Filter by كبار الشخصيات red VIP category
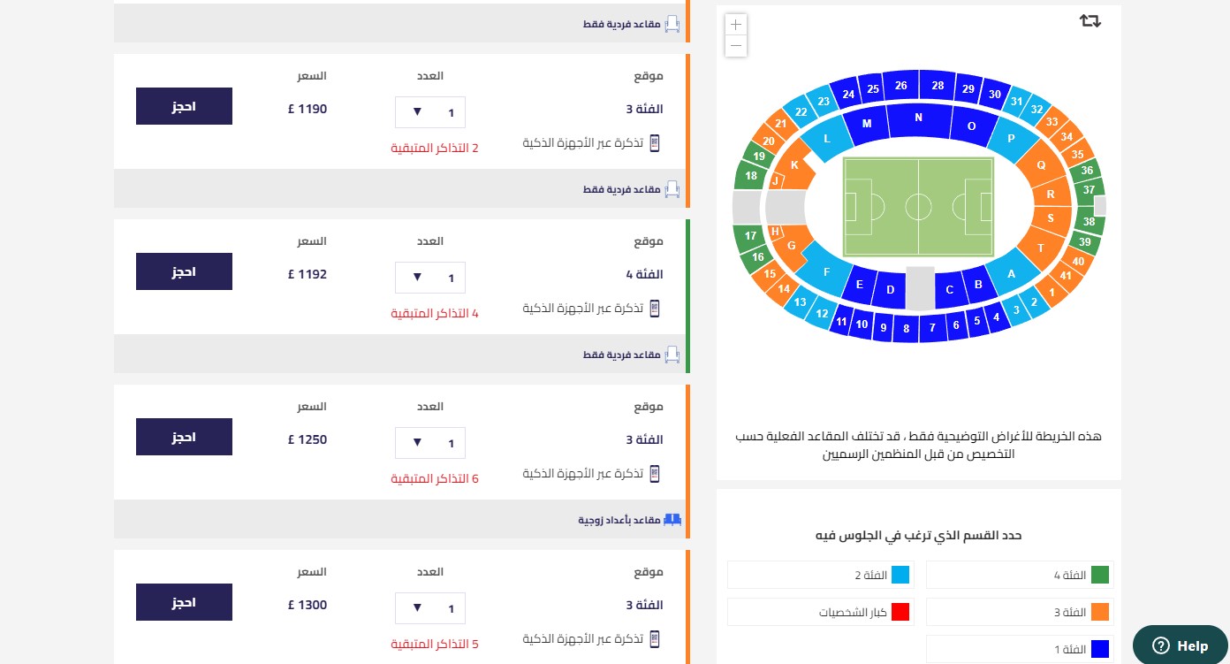This screenshot has height=664, width=1230. pyautogui.click(x=821, y=612)
